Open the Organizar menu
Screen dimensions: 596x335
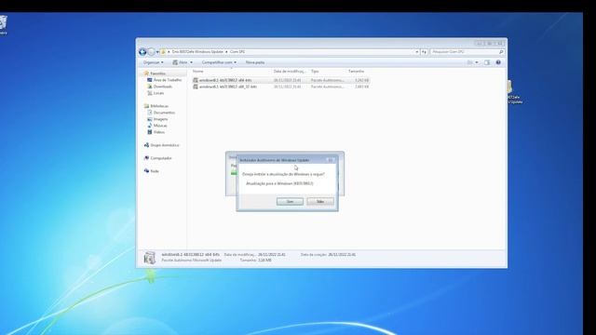[153, 62]
